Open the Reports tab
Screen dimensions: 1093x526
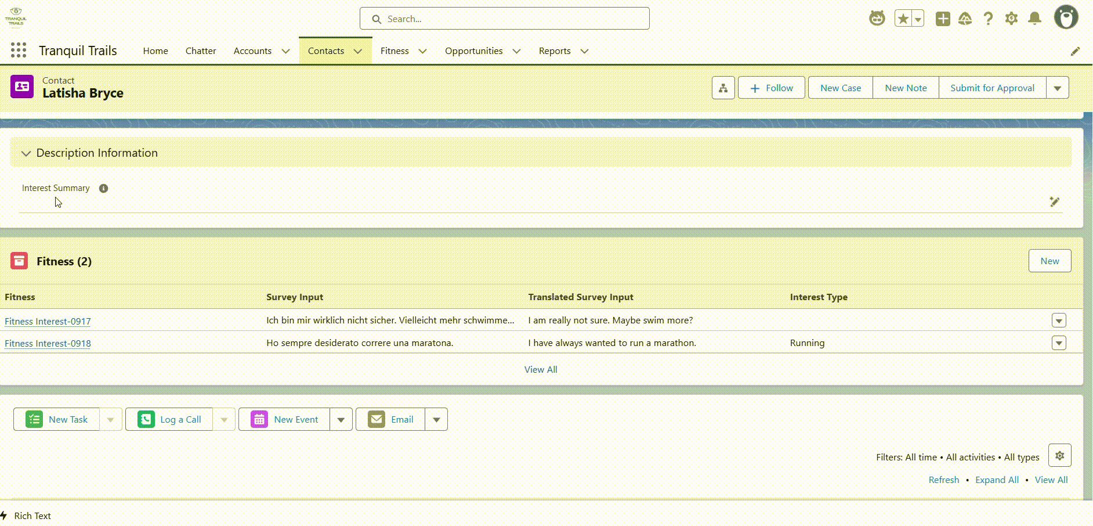[x=555, y=51]
